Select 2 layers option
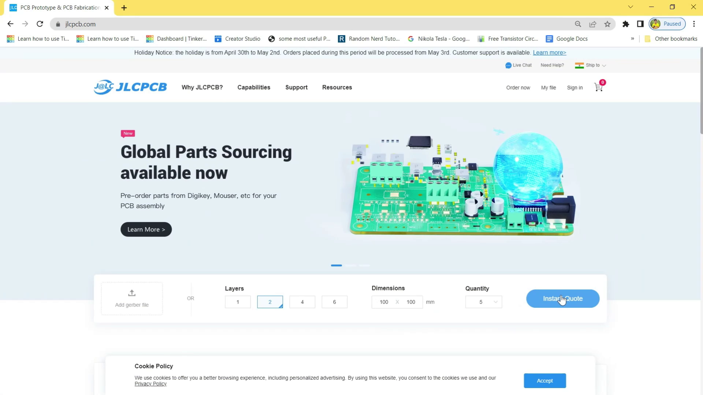 point(270,302)
